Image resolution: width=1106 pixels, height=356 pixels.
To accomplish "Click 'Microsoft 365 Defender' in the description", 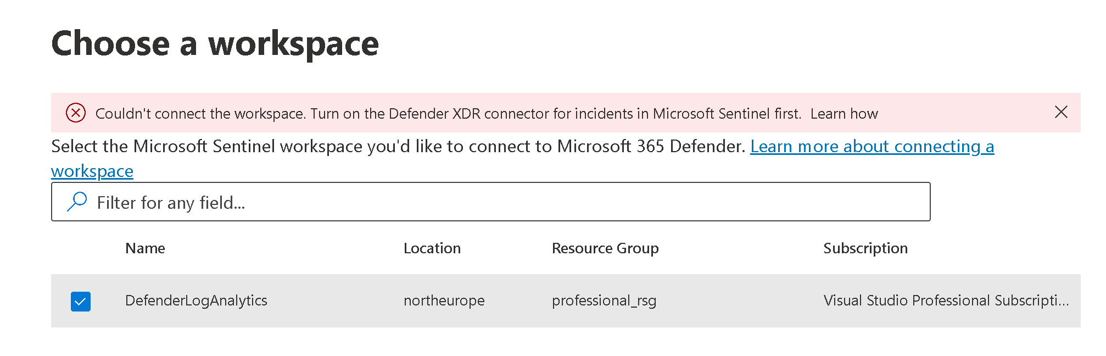I will point(651,147).
